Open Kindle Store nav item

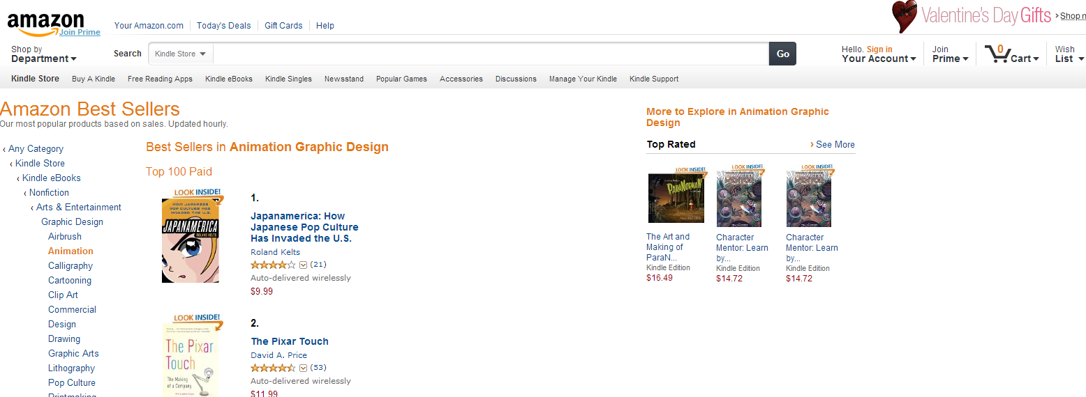coord(35,79)
